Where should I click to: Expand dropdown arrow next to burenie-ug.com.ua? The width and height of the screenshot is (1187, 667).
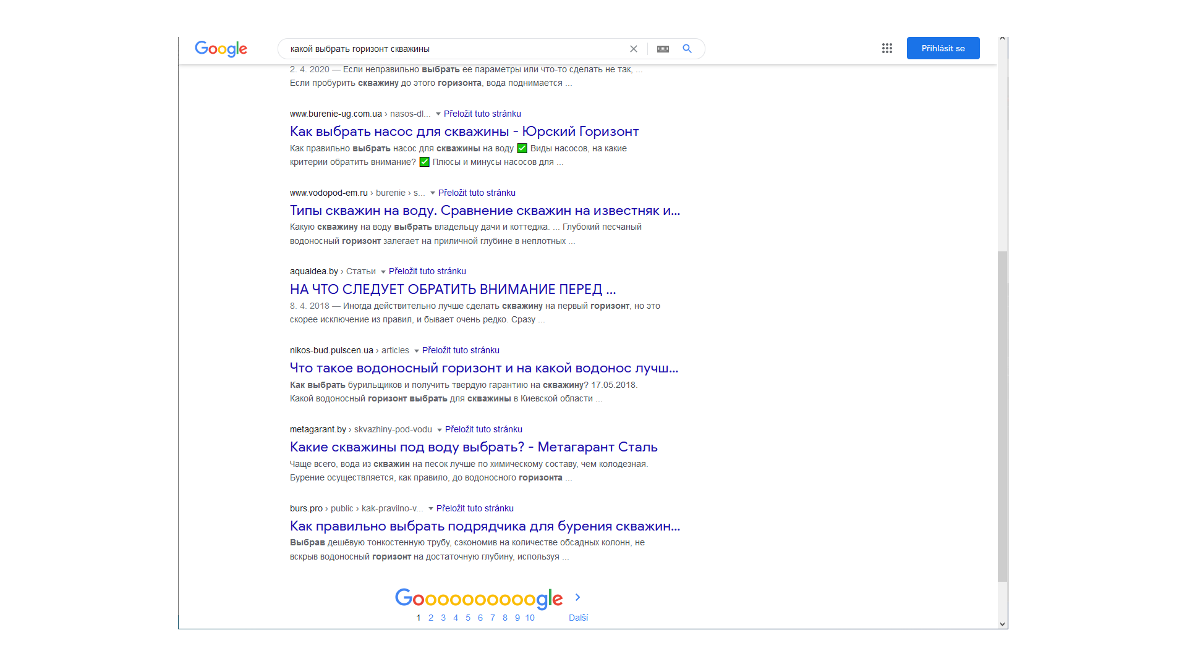pyautogui.click(x=438, y=114)
